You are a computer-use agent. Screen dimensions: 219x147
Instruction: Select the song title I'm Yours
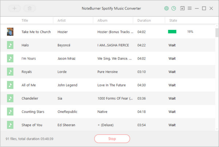point(28,58)
